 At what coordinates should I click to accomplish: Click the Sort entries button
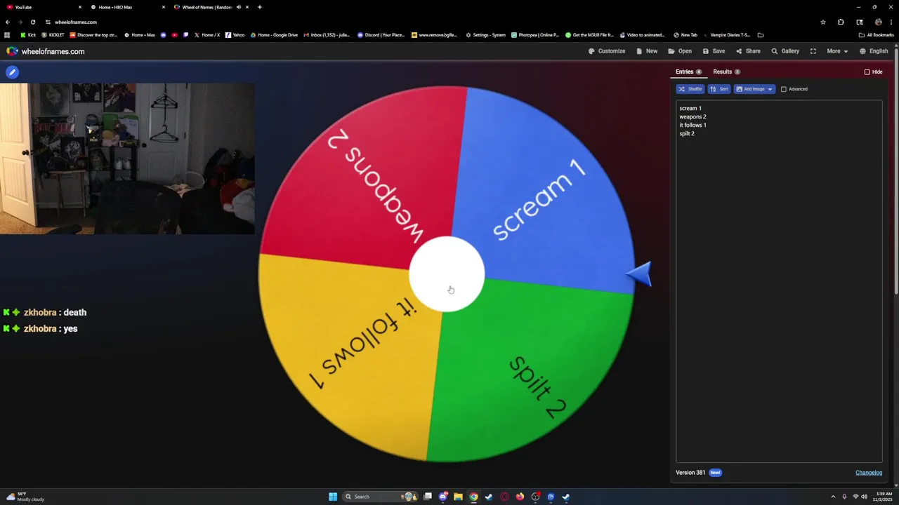click(718, 89)
